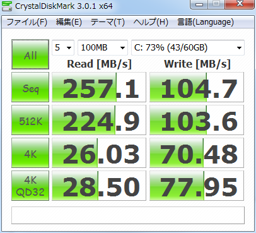Viewport: 256px width, 233px height.
Task: Close the CrystalDiskMark window
Action: [240, 4]
